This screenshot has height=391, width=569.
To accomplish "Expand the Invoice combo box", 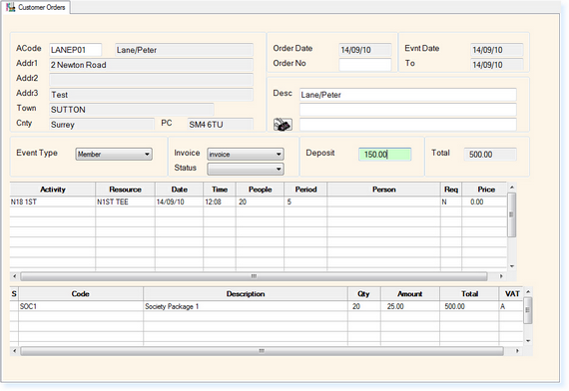I will click(x=246, y=155).
